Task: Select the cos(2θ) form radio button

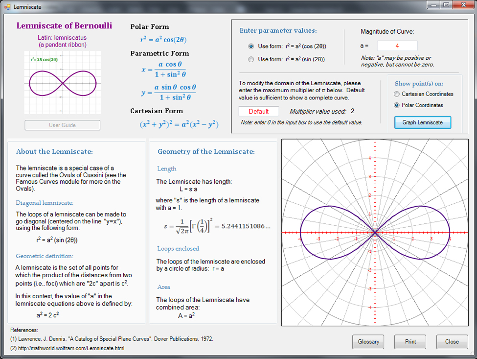Action: (x=251, y=46)
